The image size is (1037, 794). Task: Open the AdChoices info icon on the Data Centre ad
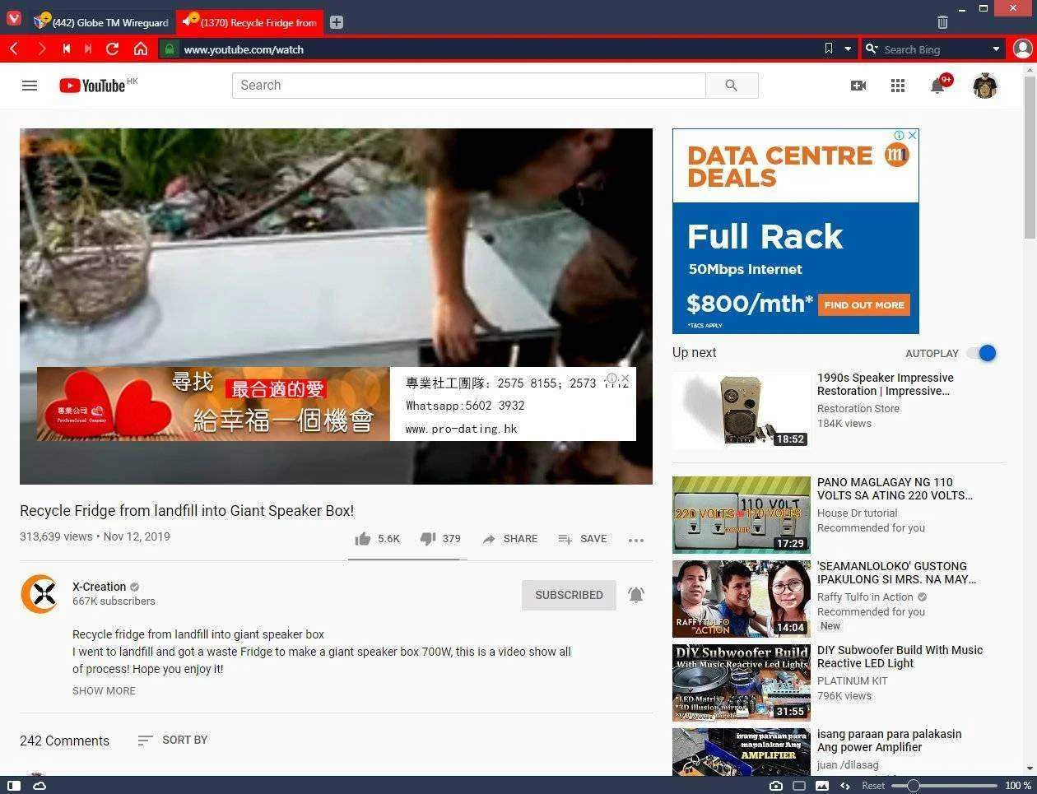click(x=900, y=135)
